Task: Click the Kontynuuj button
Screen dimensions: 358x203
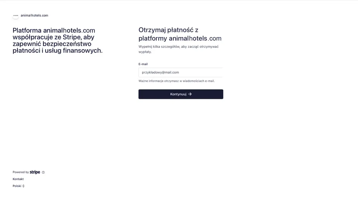Action: pos(180,94)
